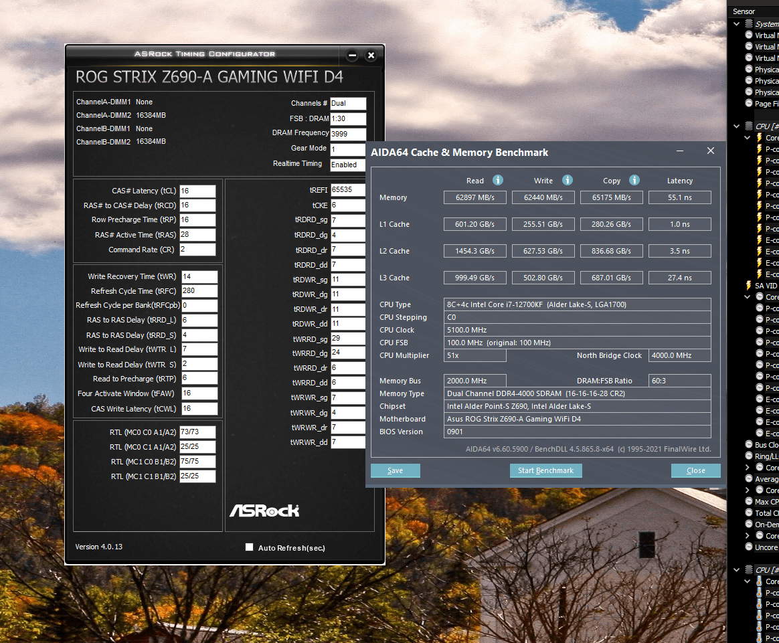Click the info icon next to Write
Viewport: 779px width, 643px height.
click(568, 180)
